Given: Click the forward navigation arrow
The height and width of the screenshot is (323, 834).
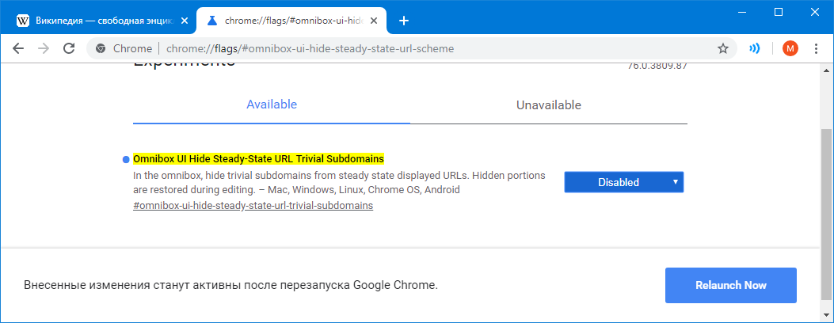Looking at the screenshot, I should [44, 48].
